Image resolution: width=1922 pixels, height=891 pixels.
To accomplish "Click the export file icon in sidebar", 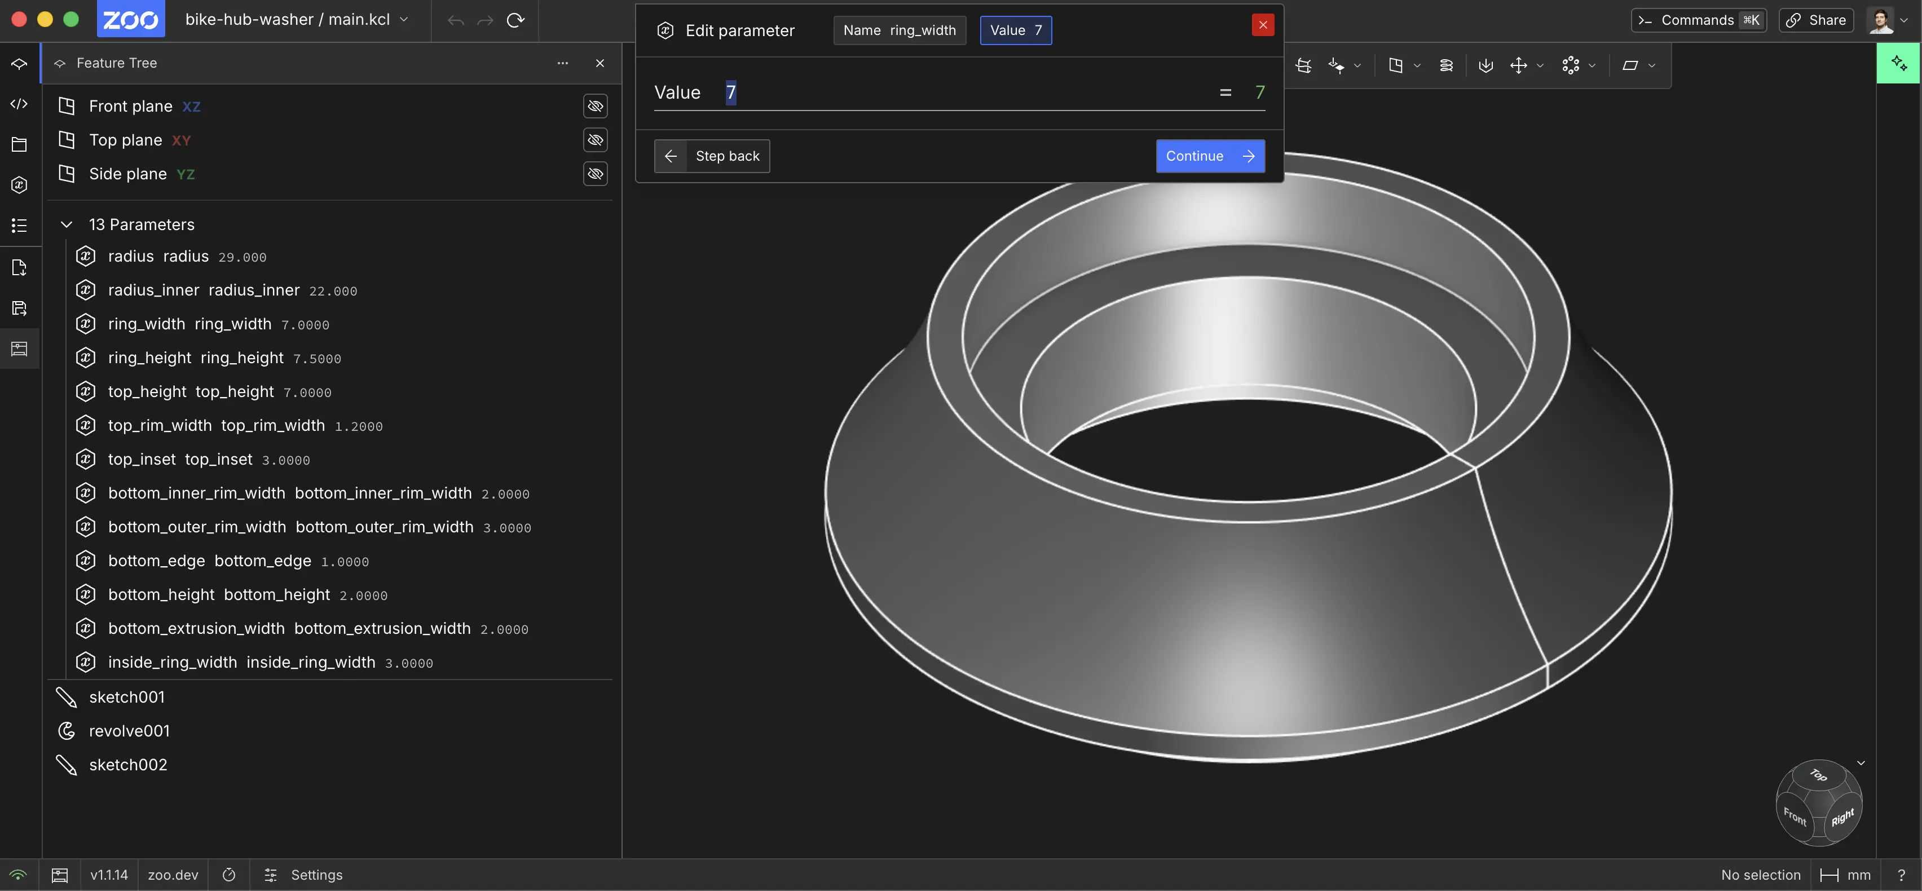I will tap(19, 267).
